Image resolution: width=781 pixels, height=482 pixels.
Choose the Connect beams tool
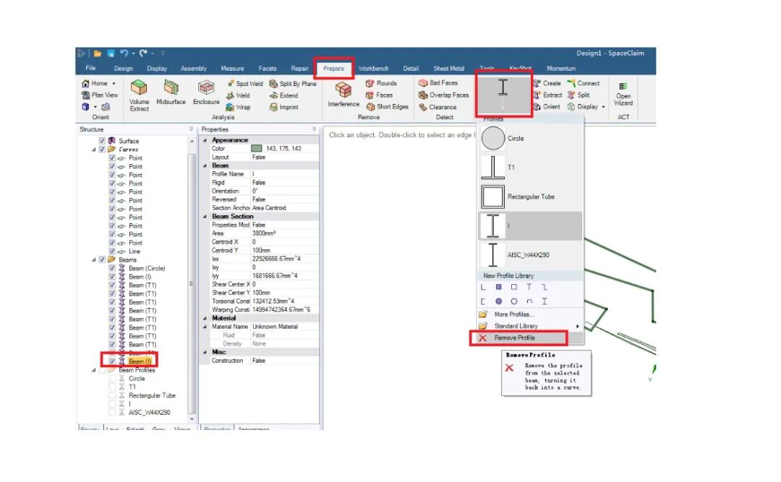[584, 83]
